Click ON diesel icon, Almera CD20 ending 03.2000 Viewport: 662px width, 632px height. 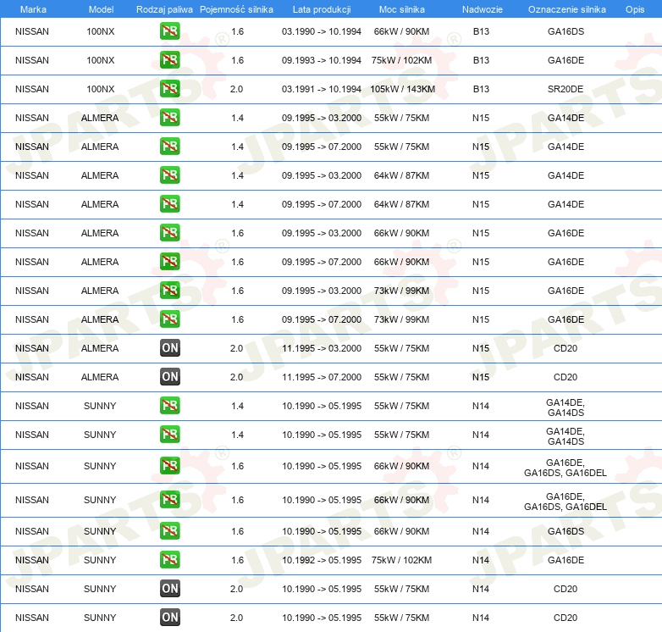pyautogui.click(x=169, y=347)
